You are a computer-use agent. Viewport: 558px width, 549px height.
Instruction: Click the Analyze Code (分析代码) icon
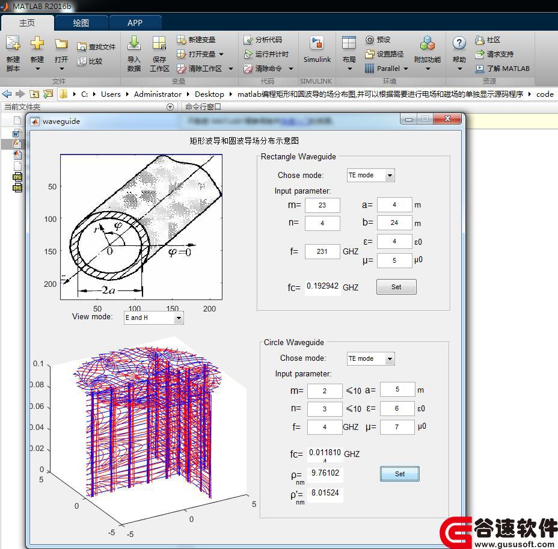[x=248, y=40]
